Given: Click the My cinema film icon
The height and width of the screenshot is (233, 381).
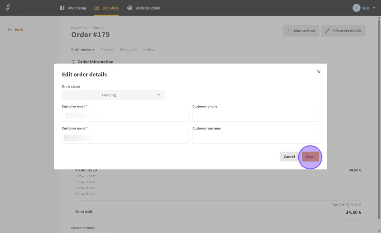Looking at the screenshot, I should tap(62, 8).
